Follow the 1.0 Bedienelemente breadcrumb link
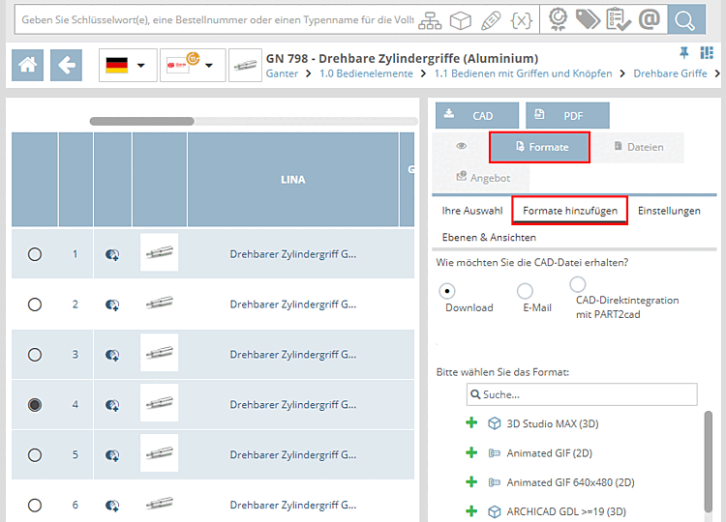 coord(366,73)
